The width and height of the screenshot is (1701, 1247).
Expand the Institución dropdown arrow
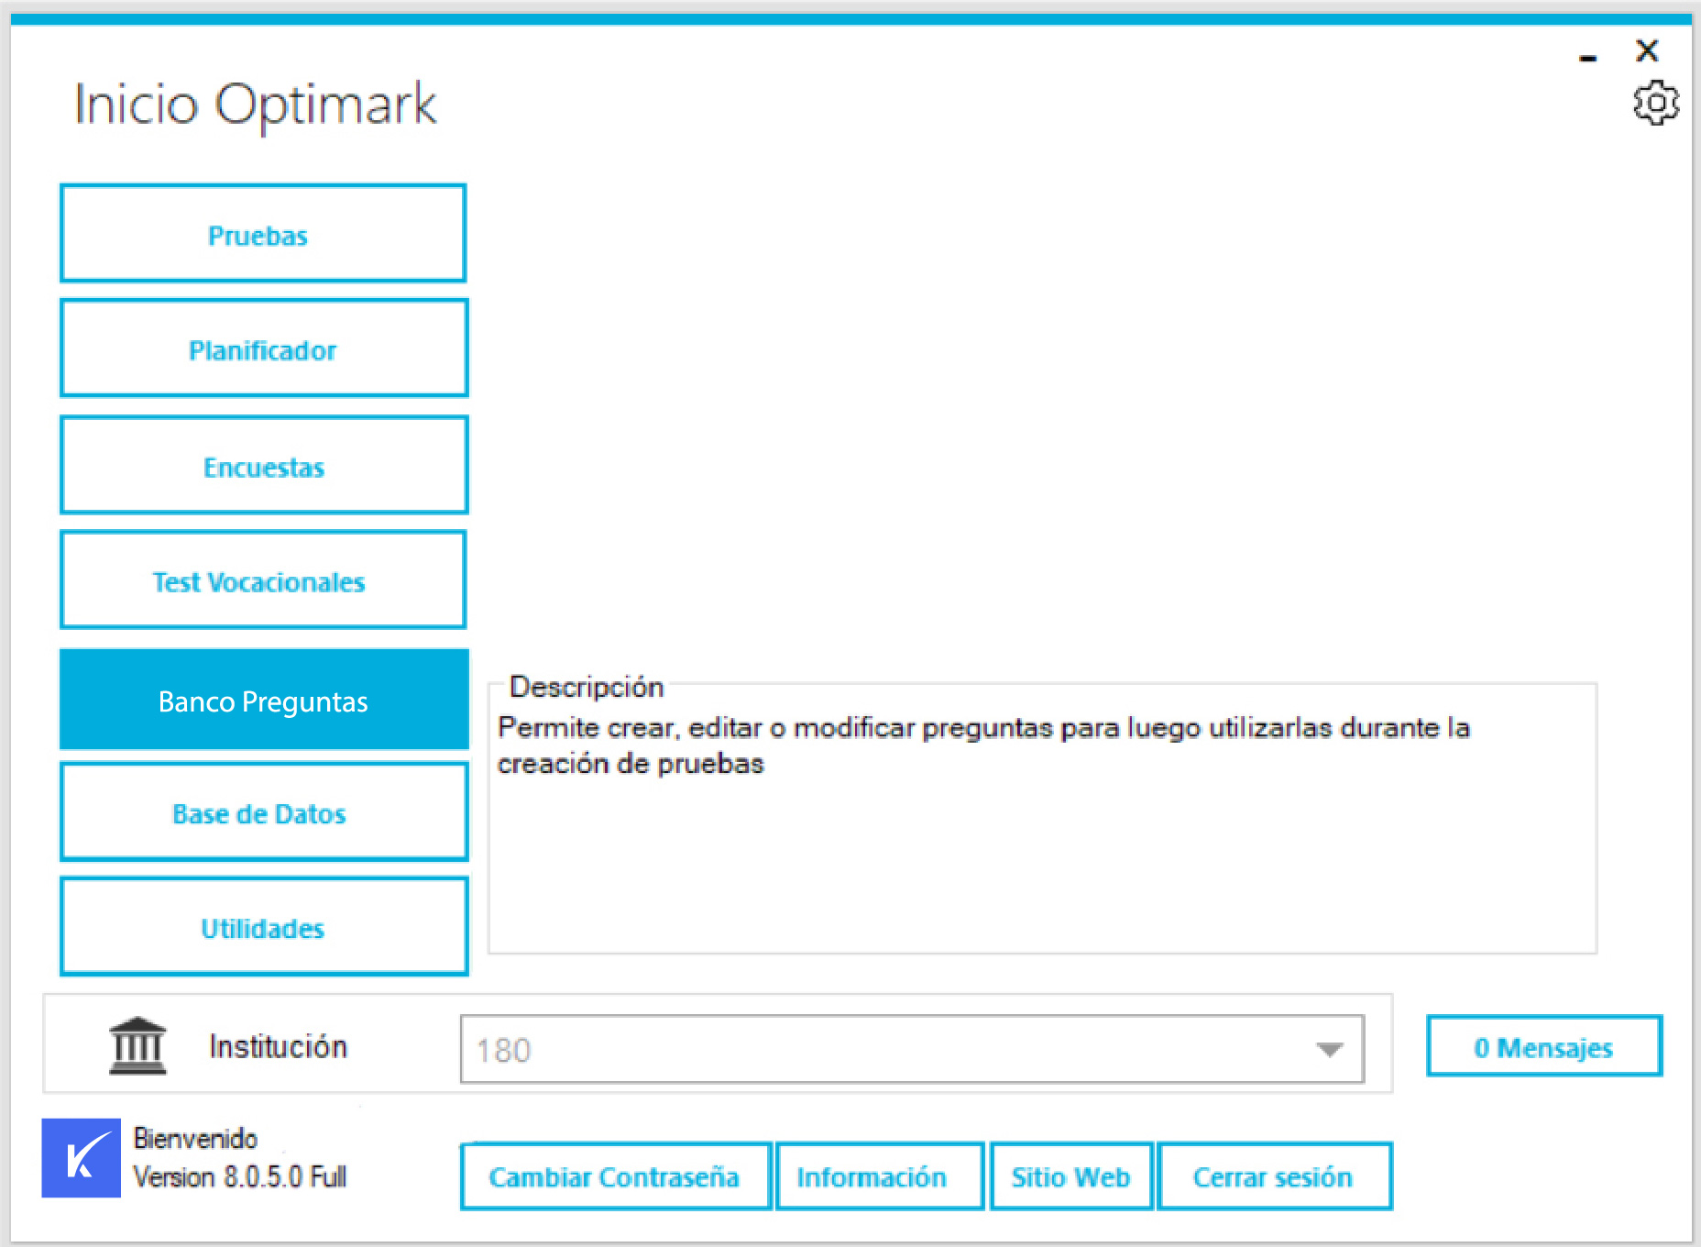click(1329, 1049)
